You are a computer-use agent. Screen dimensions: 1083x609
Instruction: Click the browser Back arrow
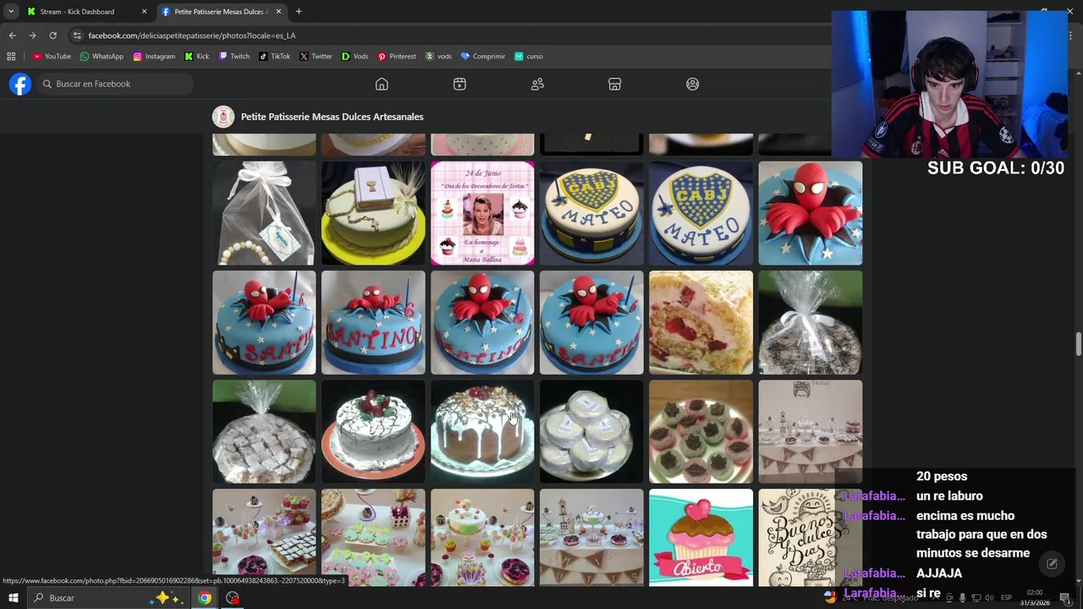12,36
